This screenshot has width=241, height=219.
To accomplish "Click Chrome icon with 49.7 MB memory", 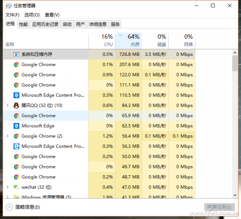I will [x=16, y=167].
